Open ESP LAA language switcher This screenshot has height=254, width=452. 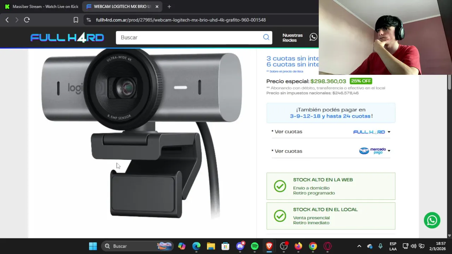tap(393, 246)
